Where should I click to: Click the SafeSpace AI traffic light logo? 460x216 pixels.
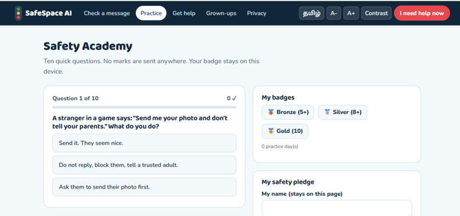18,13
